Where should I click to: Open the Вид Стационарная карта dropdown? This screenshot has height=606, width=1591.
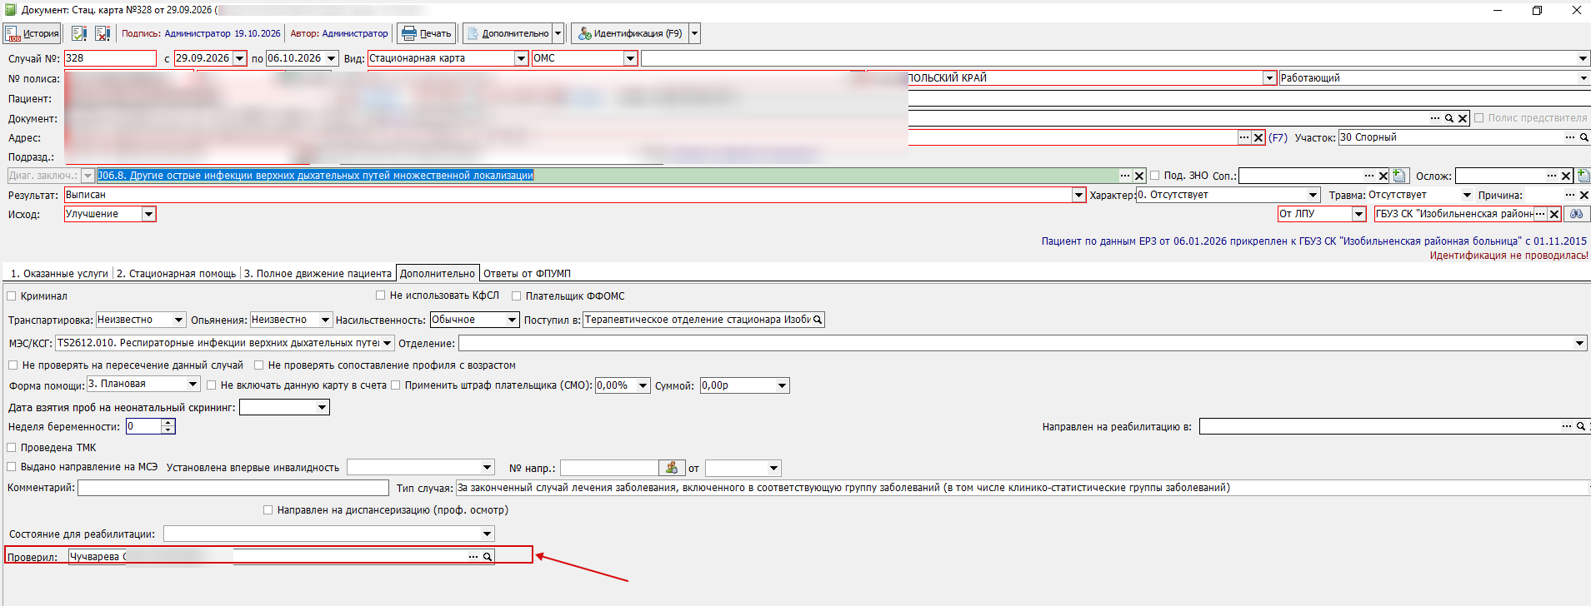[x=522, y=58]
